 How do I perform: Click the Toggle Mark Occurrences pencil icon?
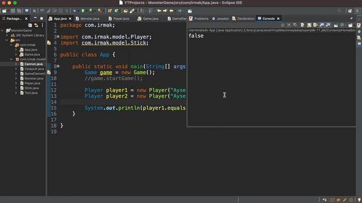(132, 11)
